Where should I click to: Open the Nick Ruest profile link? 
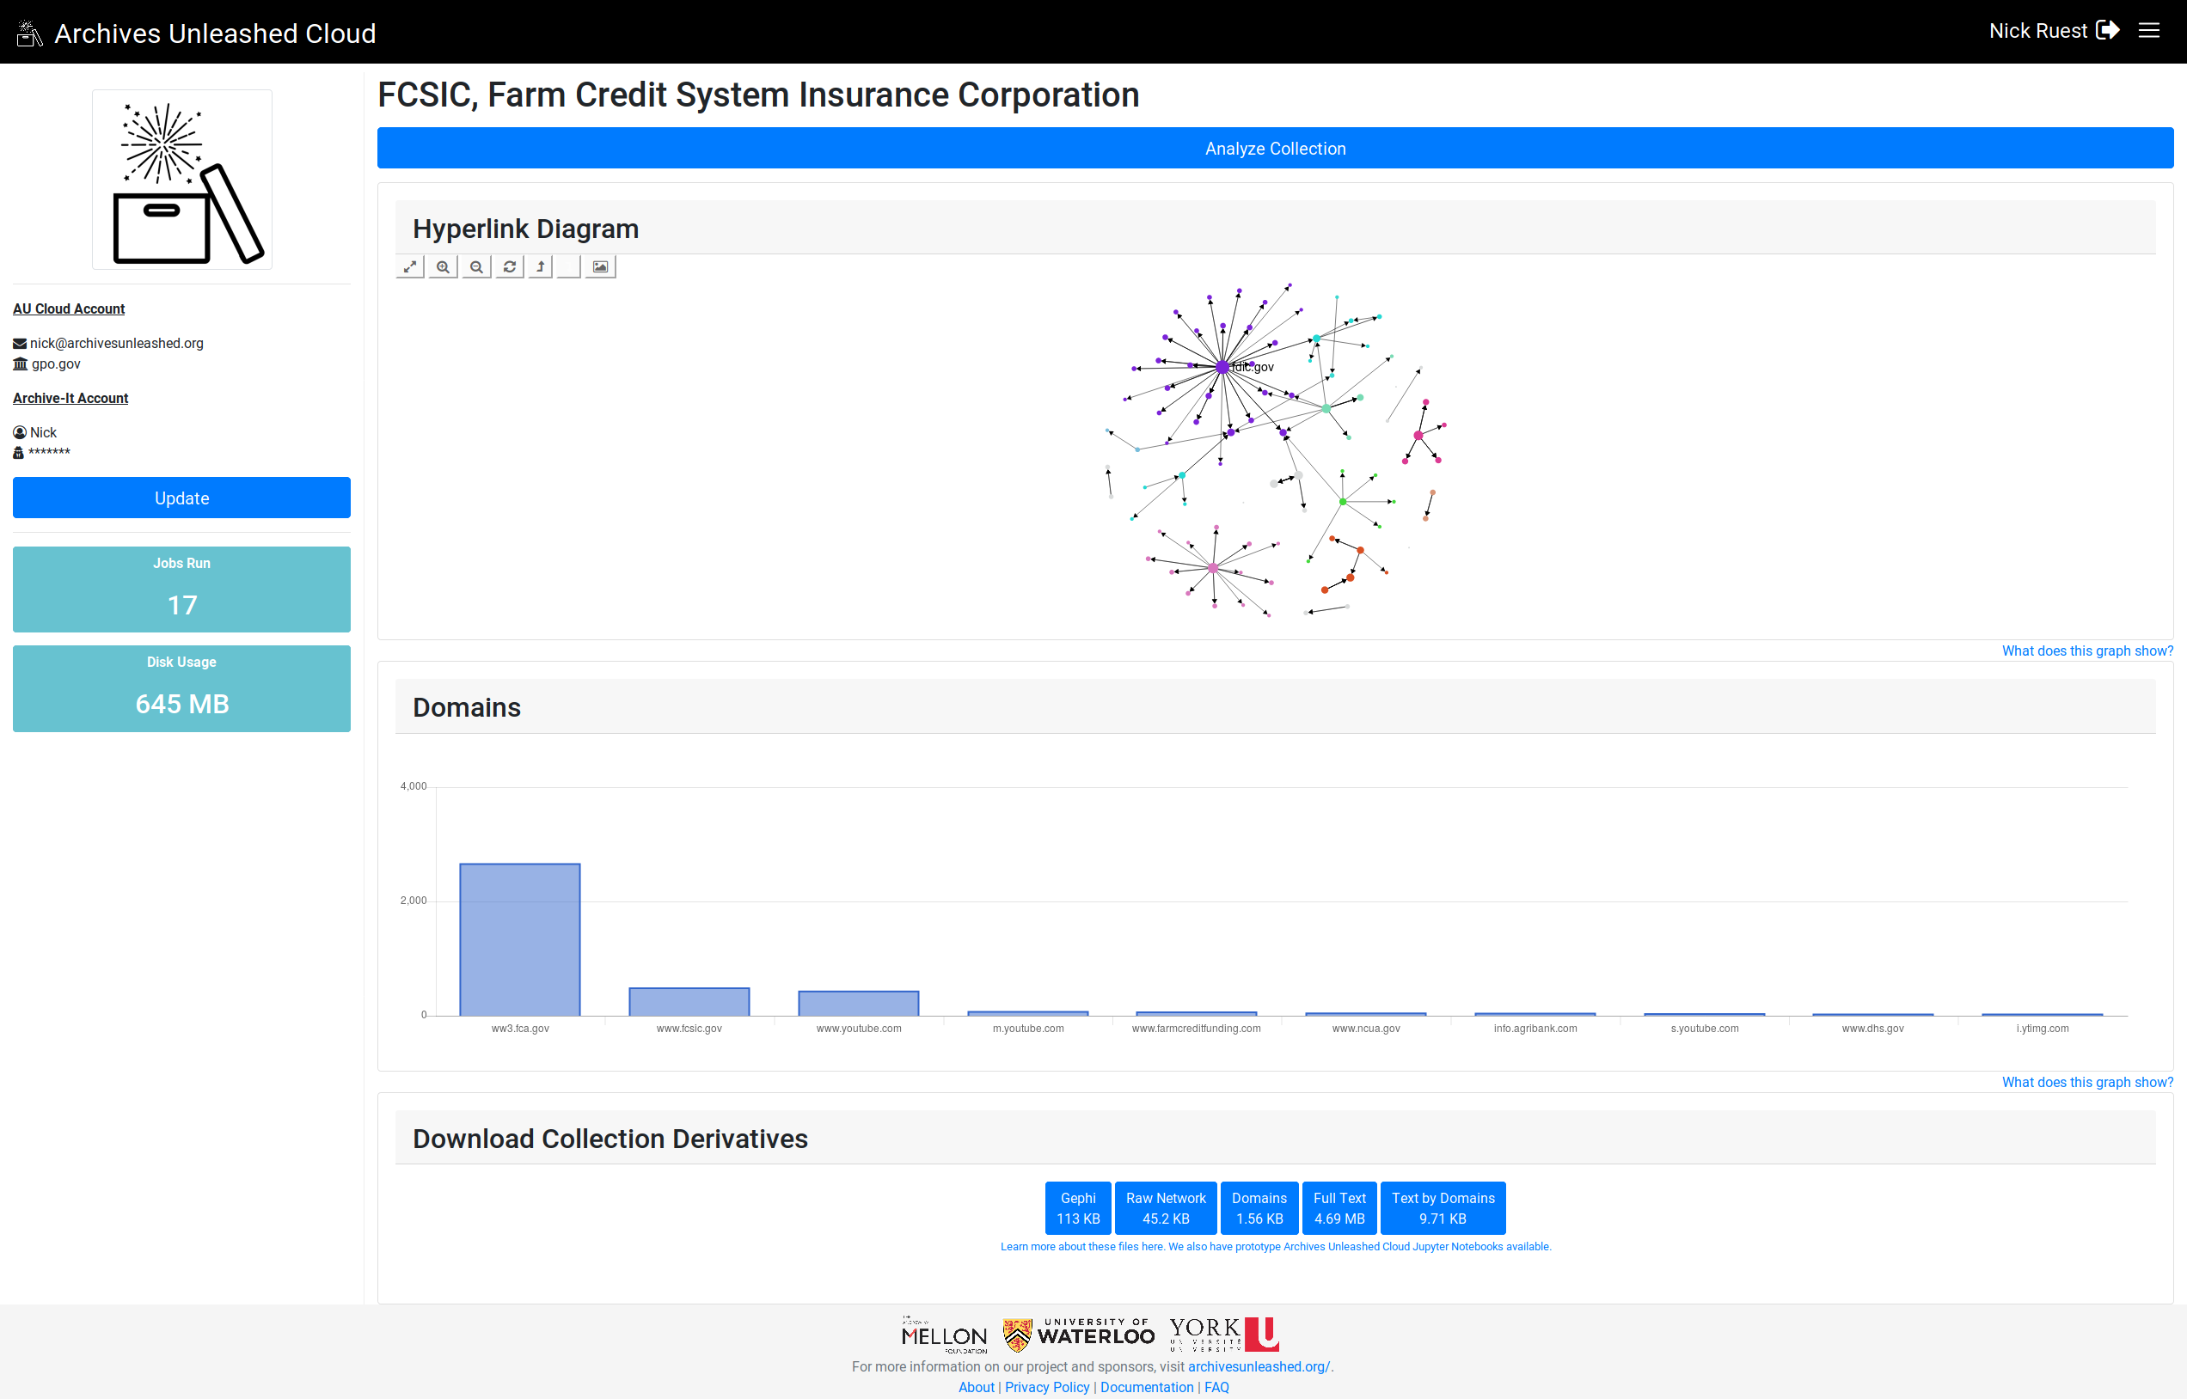(x=2037, y=31)
